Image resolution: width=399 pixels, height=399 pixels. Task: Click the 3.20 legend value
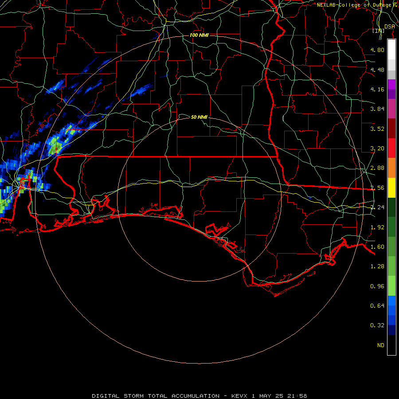tap(377, 149)
